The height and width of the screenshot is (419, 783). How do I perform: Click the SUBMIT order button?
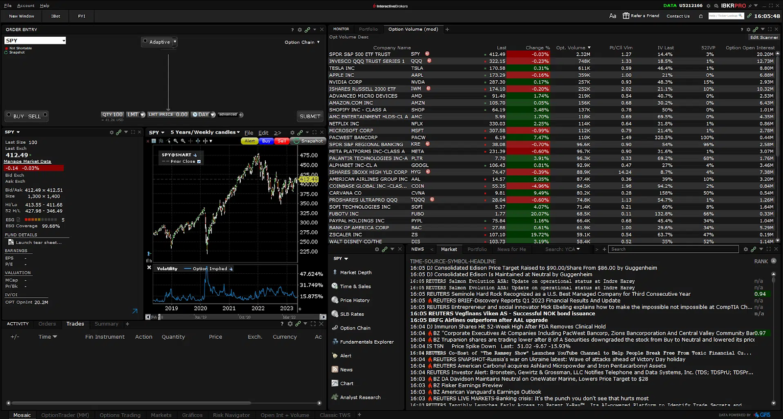click(310, 116)
